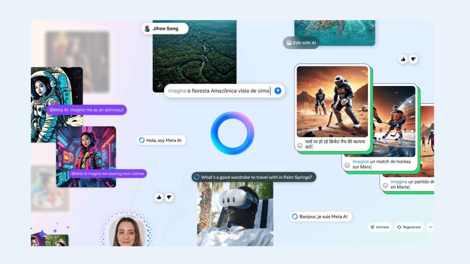Toggle thumbs down above the Mars cricket image

click(x=413, y=59)
